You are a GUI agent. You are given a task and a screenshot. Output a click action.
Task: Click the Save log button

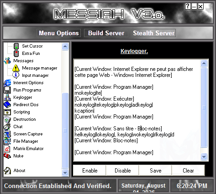pyautogui.click(x=155, y=171)
